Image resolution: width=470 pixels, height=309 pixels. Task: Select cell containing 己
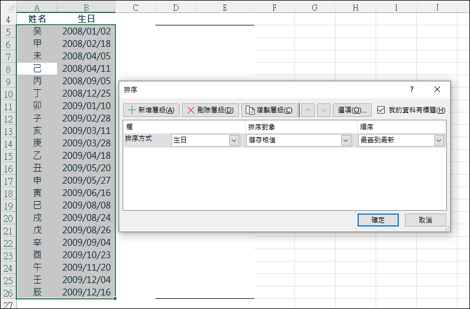click(37, 68)
